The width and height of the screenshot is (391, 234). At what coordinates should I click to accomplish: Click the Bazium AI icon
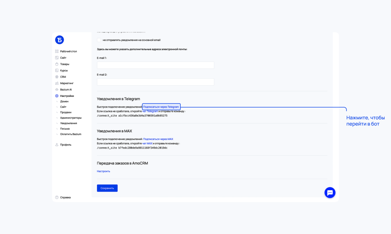pyautogui.click(x=57, y=90)
